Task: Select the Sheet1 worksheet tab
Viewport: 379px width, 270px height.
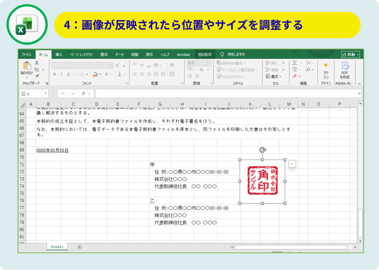Action: click(57, 247)
